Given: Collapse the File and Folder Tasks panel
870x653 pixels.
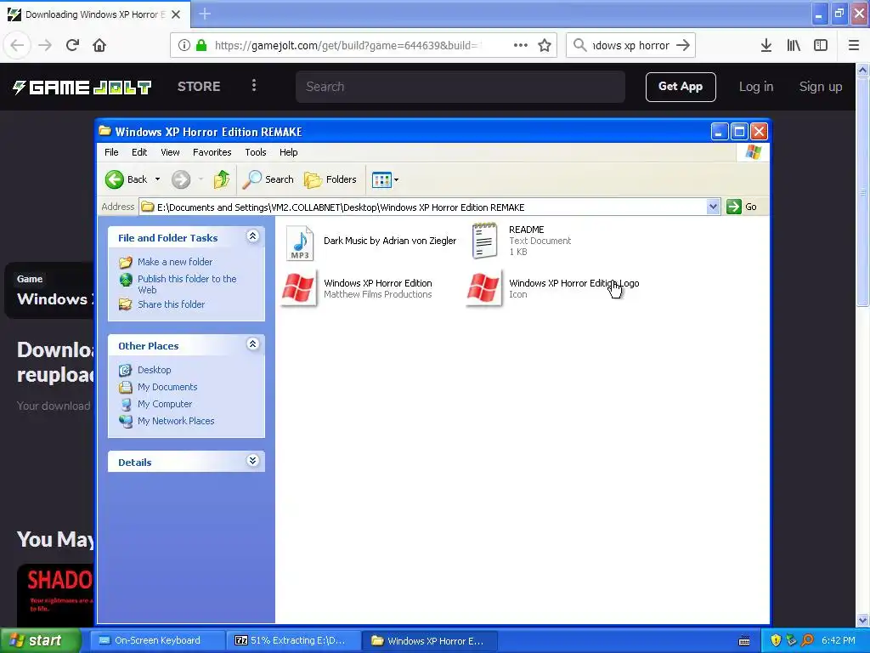Looking at the screenshot, I should (x=252, y=236).
